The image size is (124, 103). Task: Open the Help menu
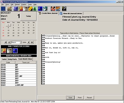[35, 4]
